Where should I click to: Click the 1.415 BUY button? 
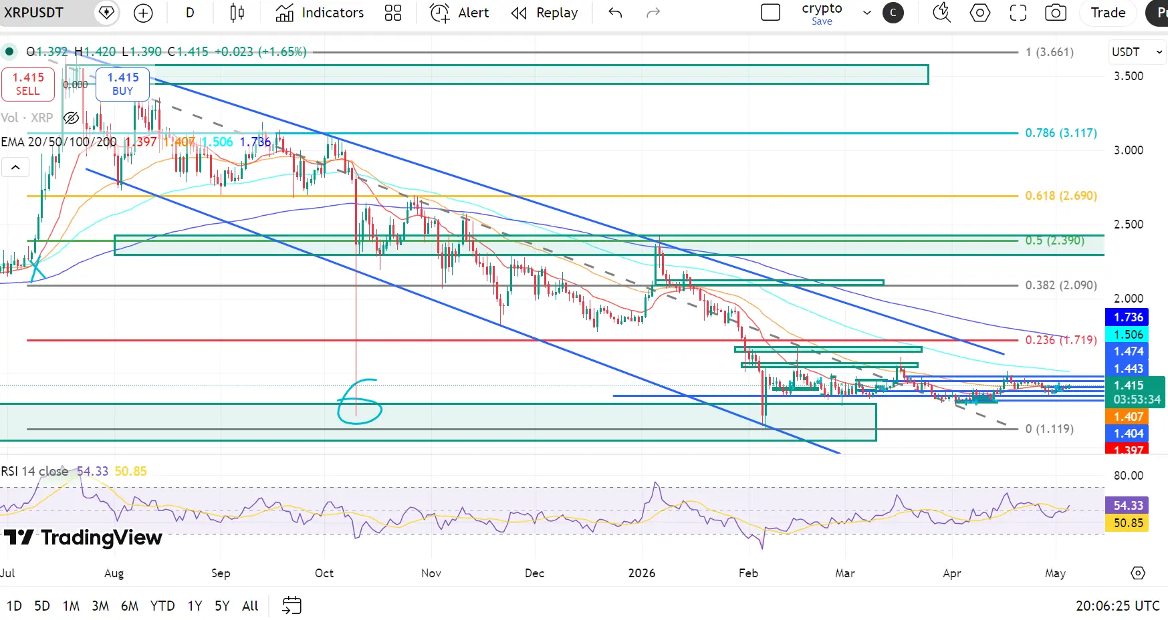click(122, 84)
